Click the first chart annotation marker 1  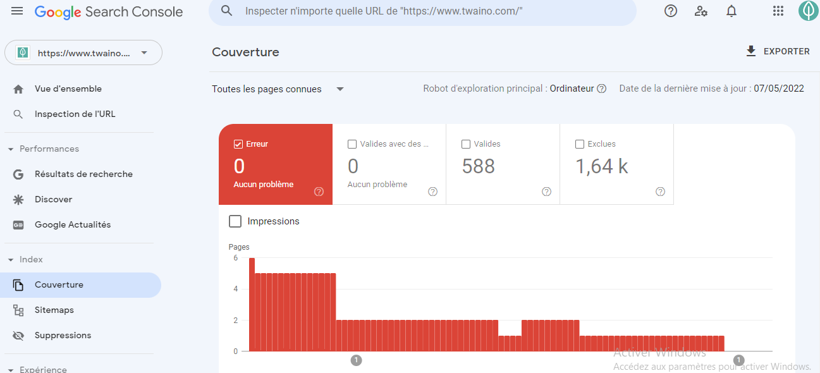[356, 360]
